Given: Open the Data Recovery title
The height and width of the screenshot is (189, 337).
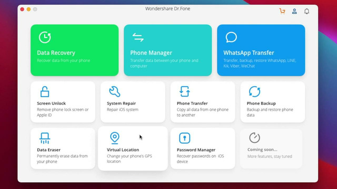Looking at the screenshot, I should [x=56, y=52].
